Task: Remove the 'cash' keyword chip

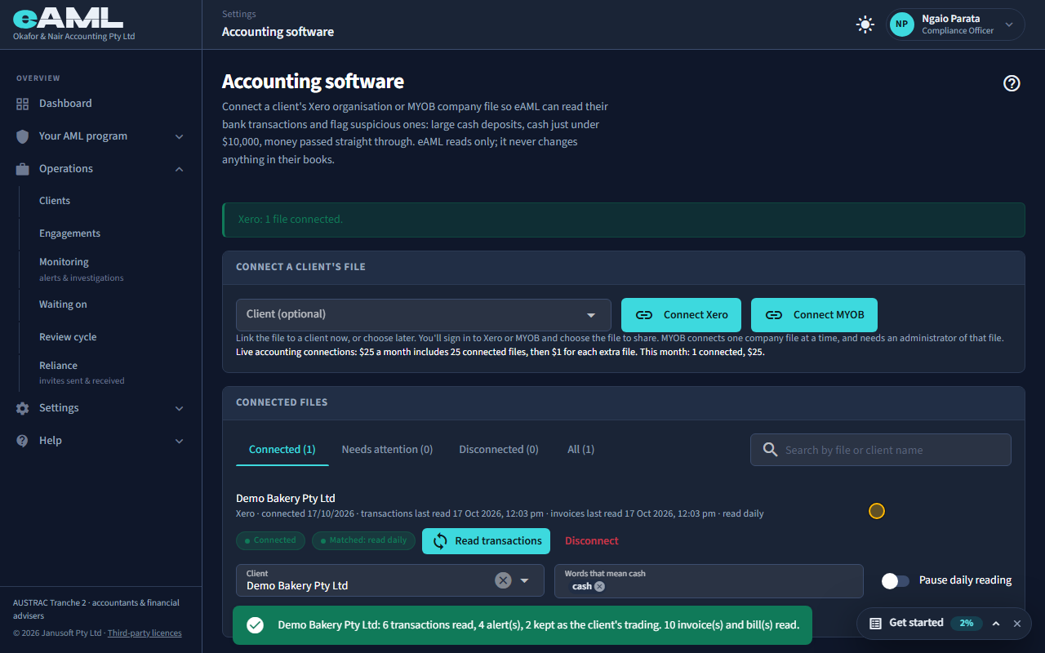Action: click(599, 586)
